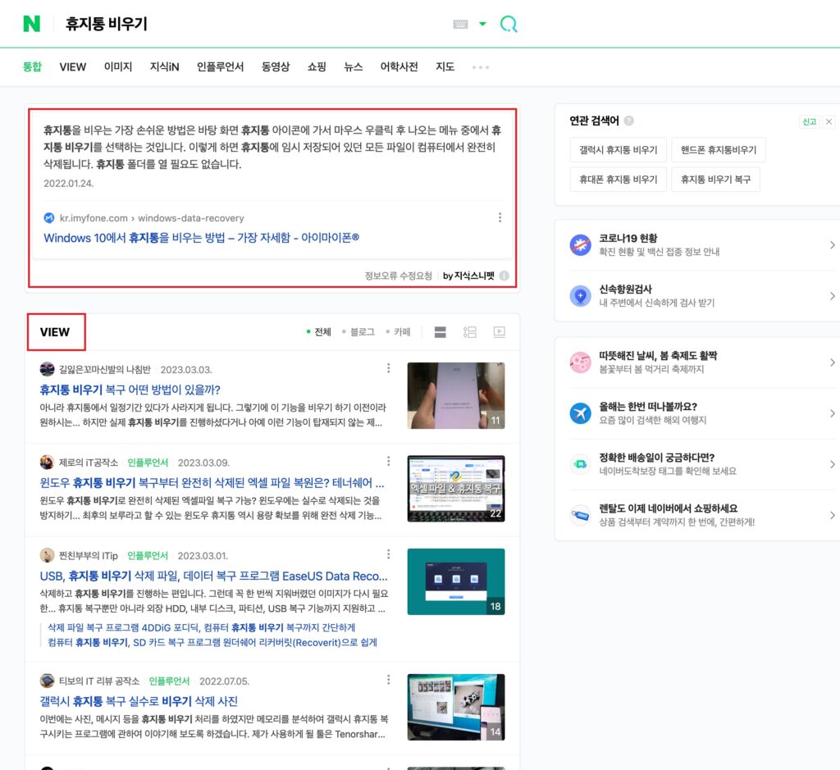Viewport: 840px width, 770px height.
Task: Close the 연관 검색어 panel with X
Action: coord(829,121)
